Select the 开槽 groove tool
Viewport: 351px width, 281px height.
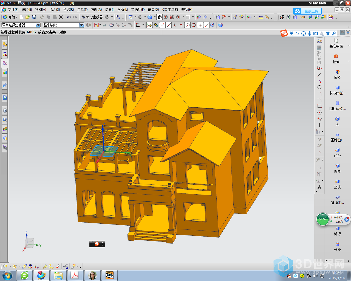[337, 246]
